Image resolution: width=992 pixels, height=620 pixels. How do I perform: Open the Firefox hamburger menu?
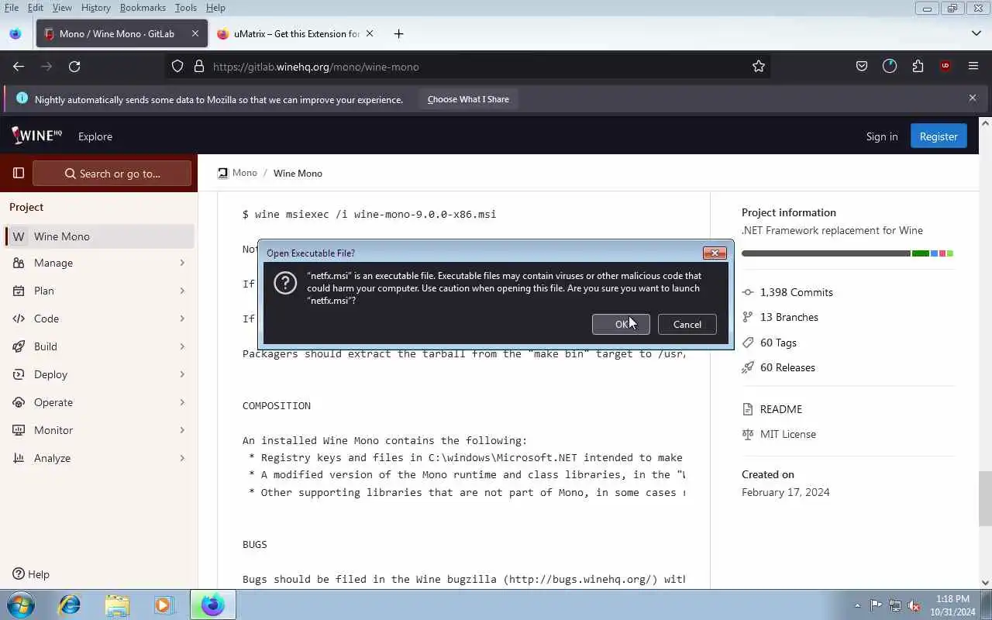point(973,67)
